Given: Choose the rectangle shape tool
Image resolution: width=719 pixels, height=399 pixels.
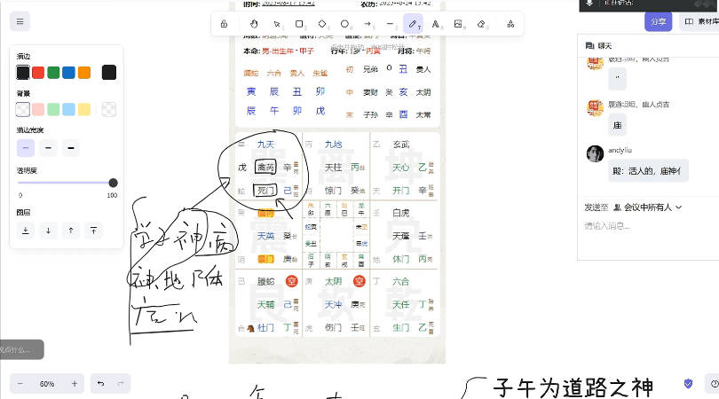Looking at the screenshot, I should [x=300, y=24].
